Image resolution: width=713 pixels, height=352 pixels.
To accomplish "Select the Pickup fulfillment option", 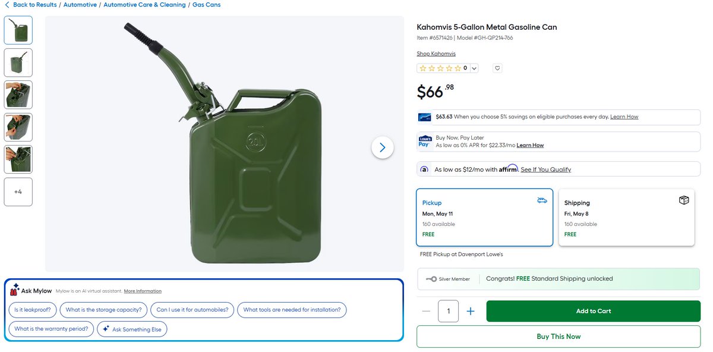I will [485, 218].
